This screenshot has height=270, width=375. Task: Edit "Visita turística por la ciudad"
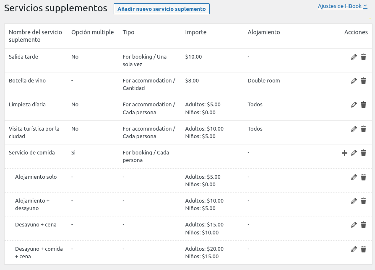tap(354, 129)
